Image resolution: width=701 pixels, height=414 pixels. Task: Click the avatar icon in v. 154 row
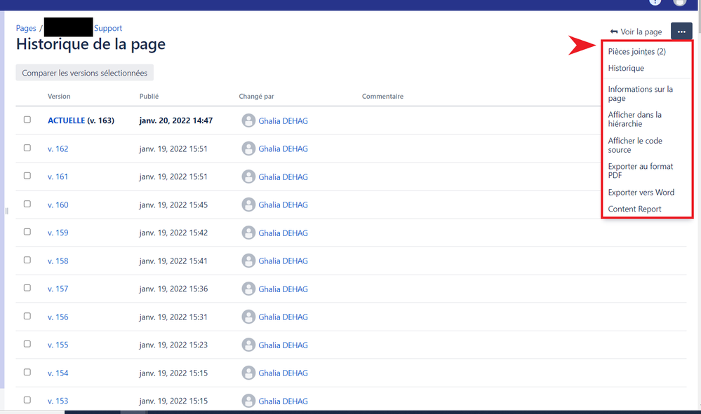[x=248, y=373]
